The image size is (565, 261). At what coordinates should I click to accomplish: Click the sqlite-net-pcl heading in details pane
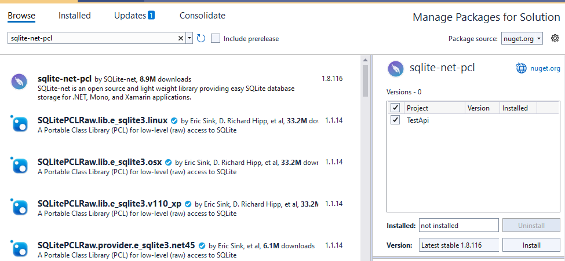point(442,67)
